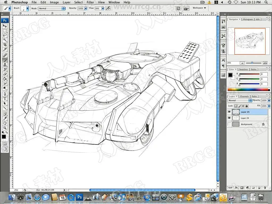Open the Filter menu
Image resolution: width=272 pixels, height=204 pixels.
(90, 2)
